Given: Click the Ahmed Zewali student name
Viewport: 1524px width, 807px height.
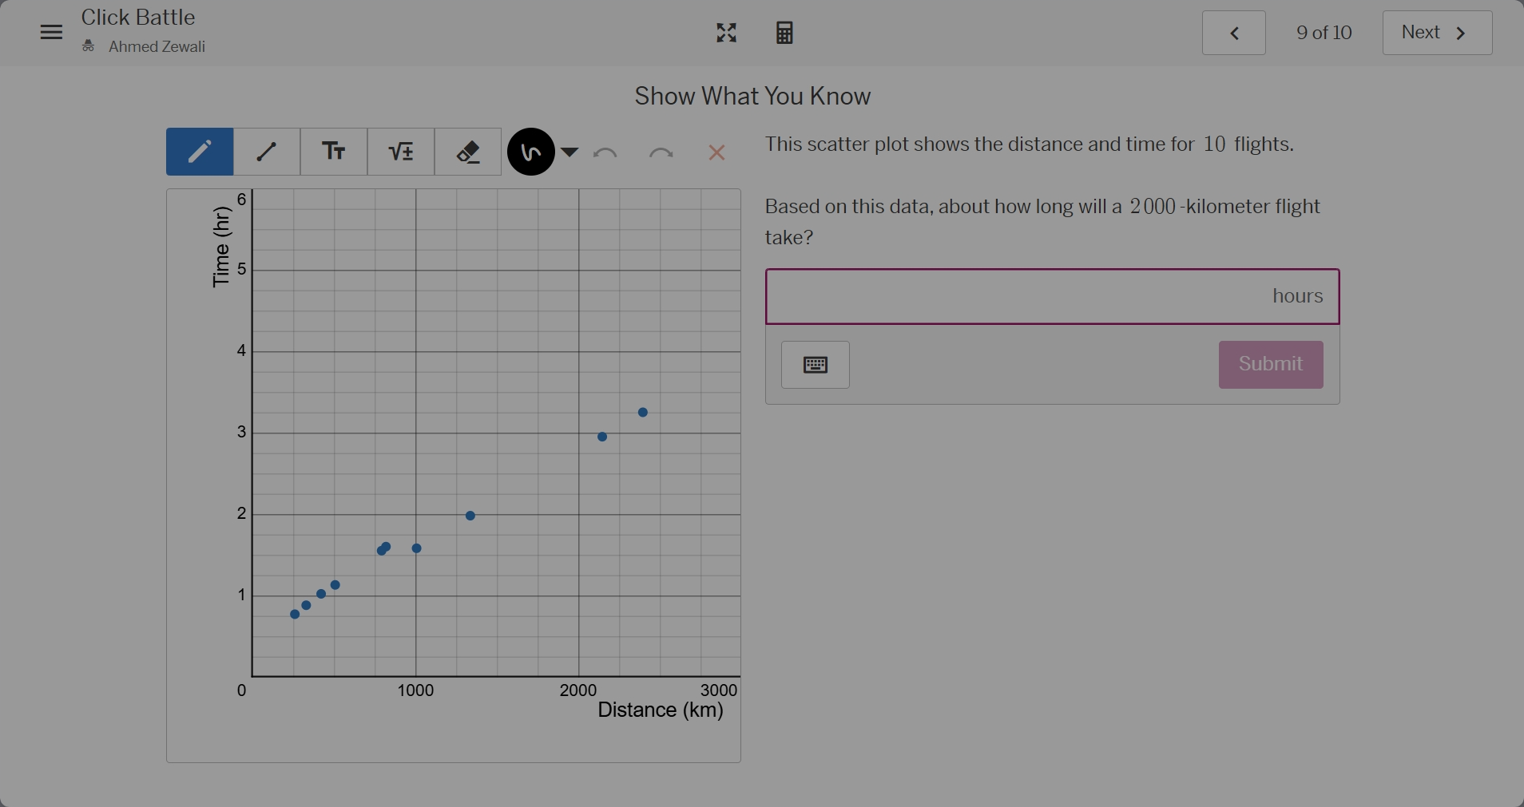Looking at the screenshot, I should click(157, 46).
